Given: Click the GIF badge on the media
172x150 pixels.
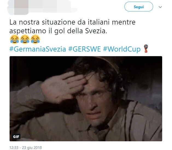Looking at the screenshot, I should pos(16,137).
